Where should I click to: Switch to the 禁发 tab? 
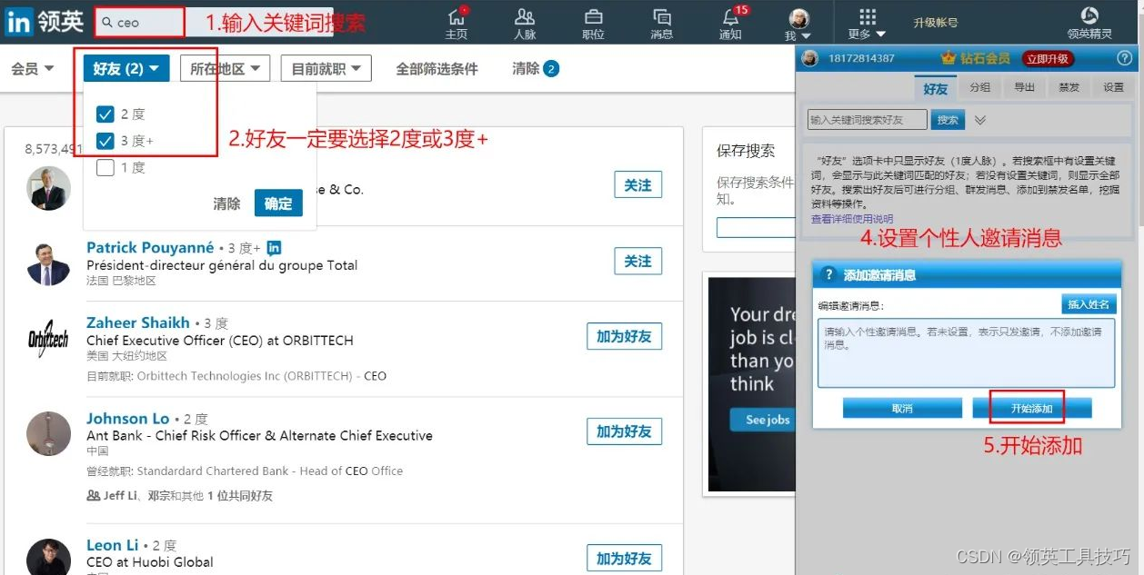pyautogui.click(x=1069, y=88)
